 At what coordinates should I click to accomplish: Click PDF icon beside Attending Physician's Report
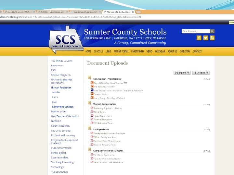(92, 108)
